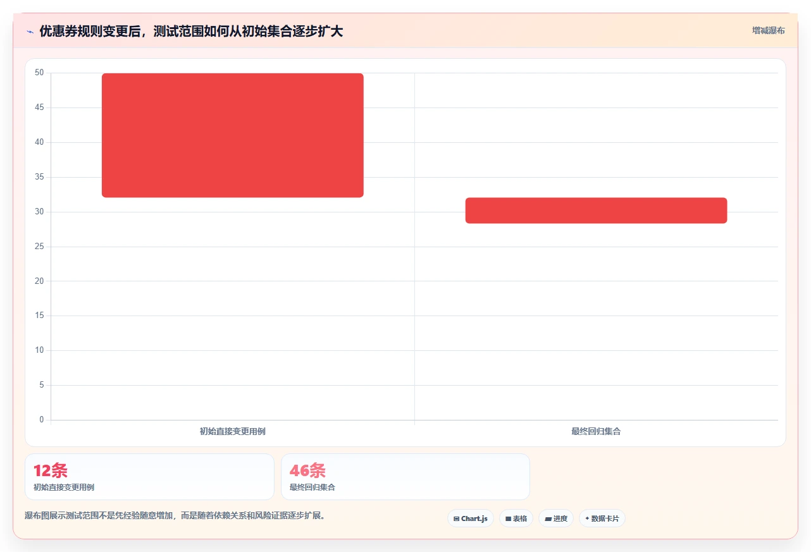The height and width of the screenshot is (552, 811).
Task: Click y-axis tick value 10
Action: (39, 350)
